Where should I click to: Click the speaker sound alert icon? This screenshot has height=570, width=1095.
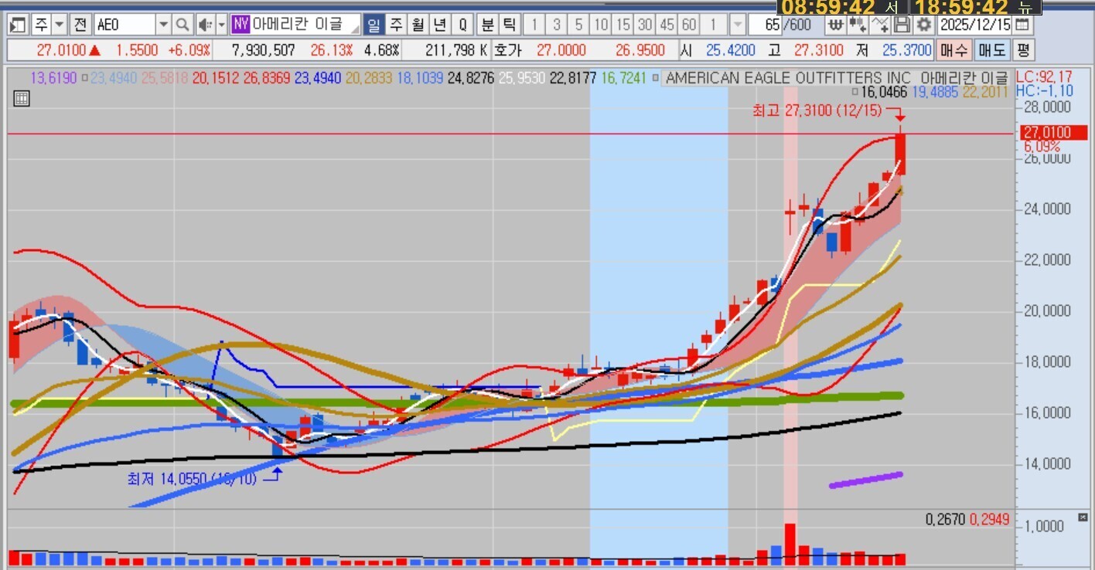pyautogui.click(x=205, y=25)
